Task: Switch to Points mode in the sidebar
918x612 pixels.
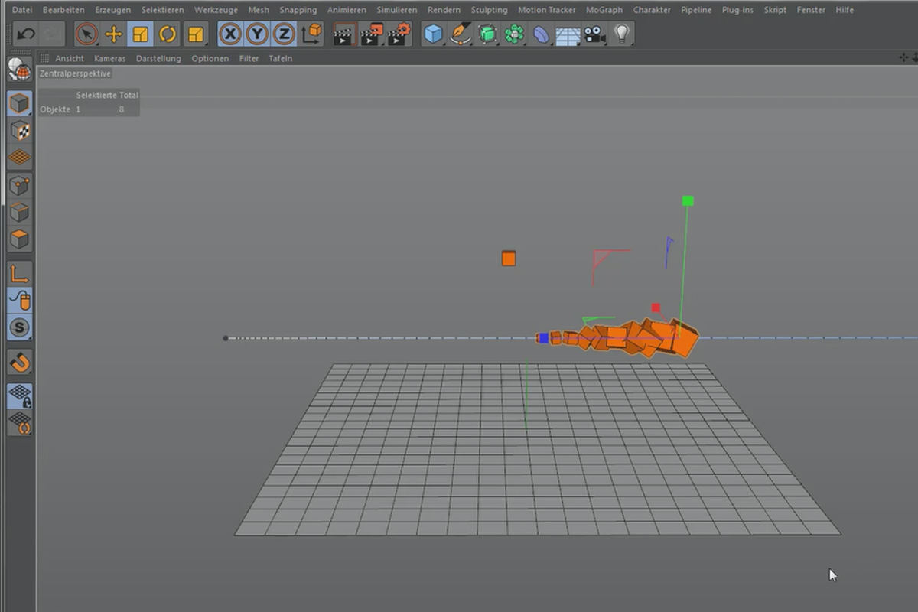Action: 19,184
